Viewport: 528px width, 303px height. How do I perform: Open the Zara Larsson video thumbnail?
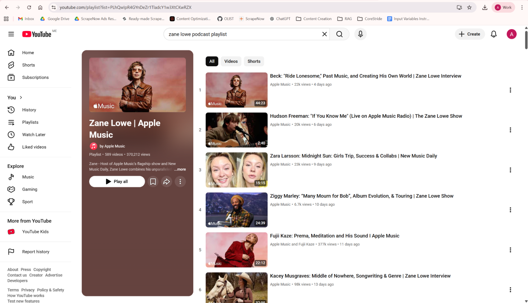tap(236, 170)
